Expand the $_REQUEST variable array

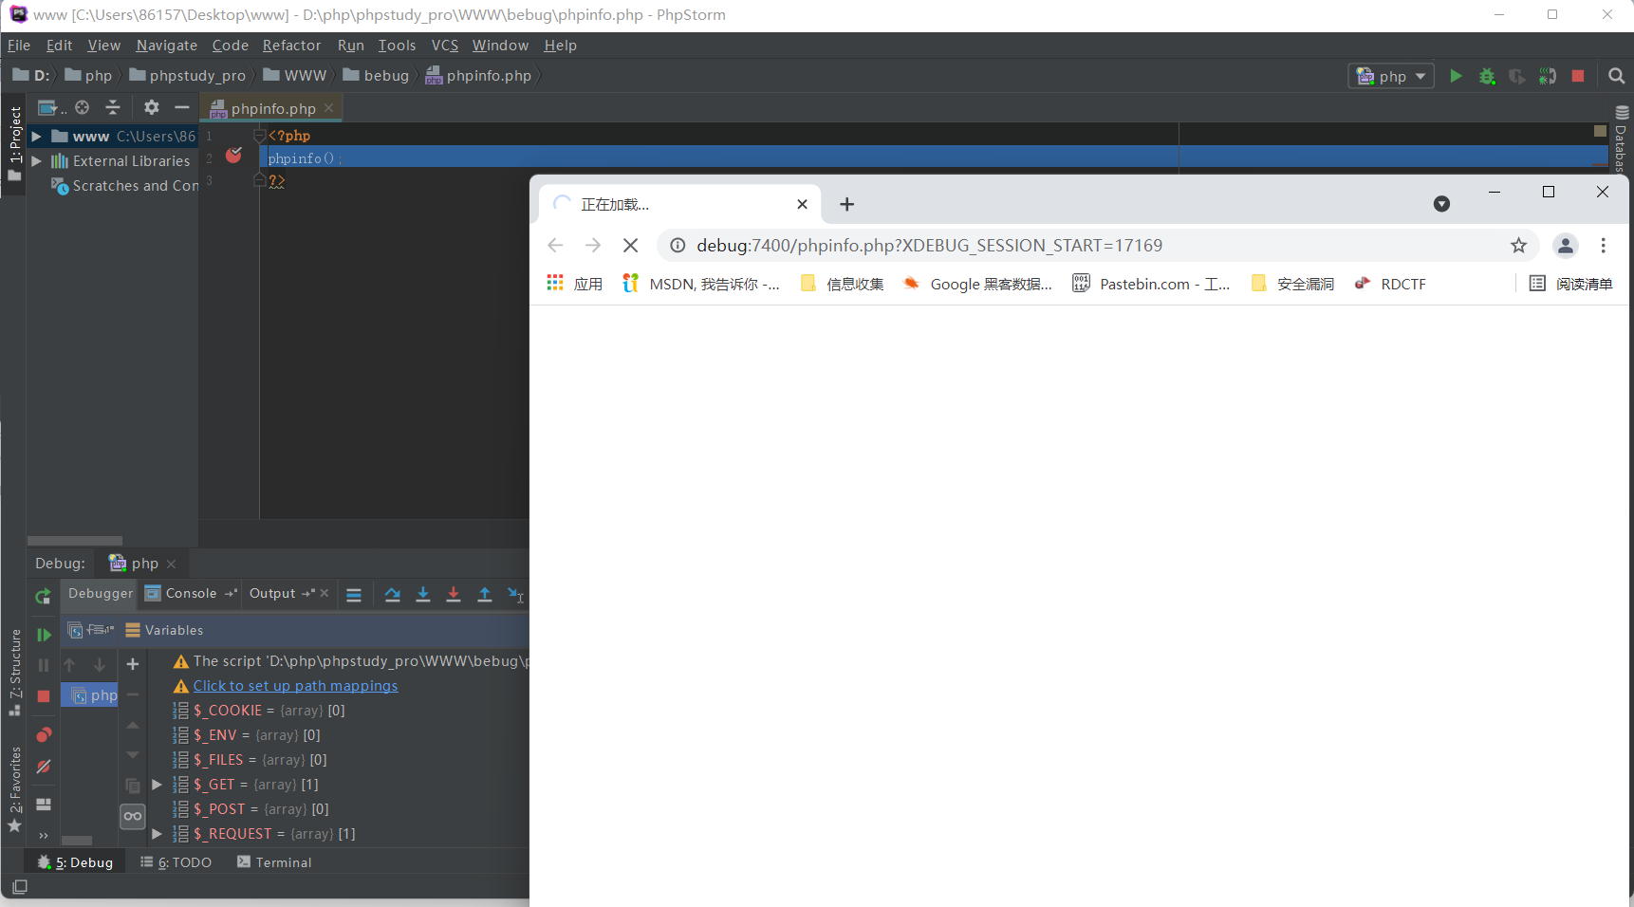point(157,834)
